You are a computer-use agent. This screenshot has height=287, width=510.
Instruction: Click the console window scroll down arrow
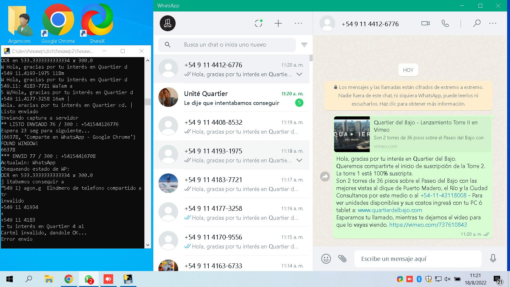coord(148,245)
